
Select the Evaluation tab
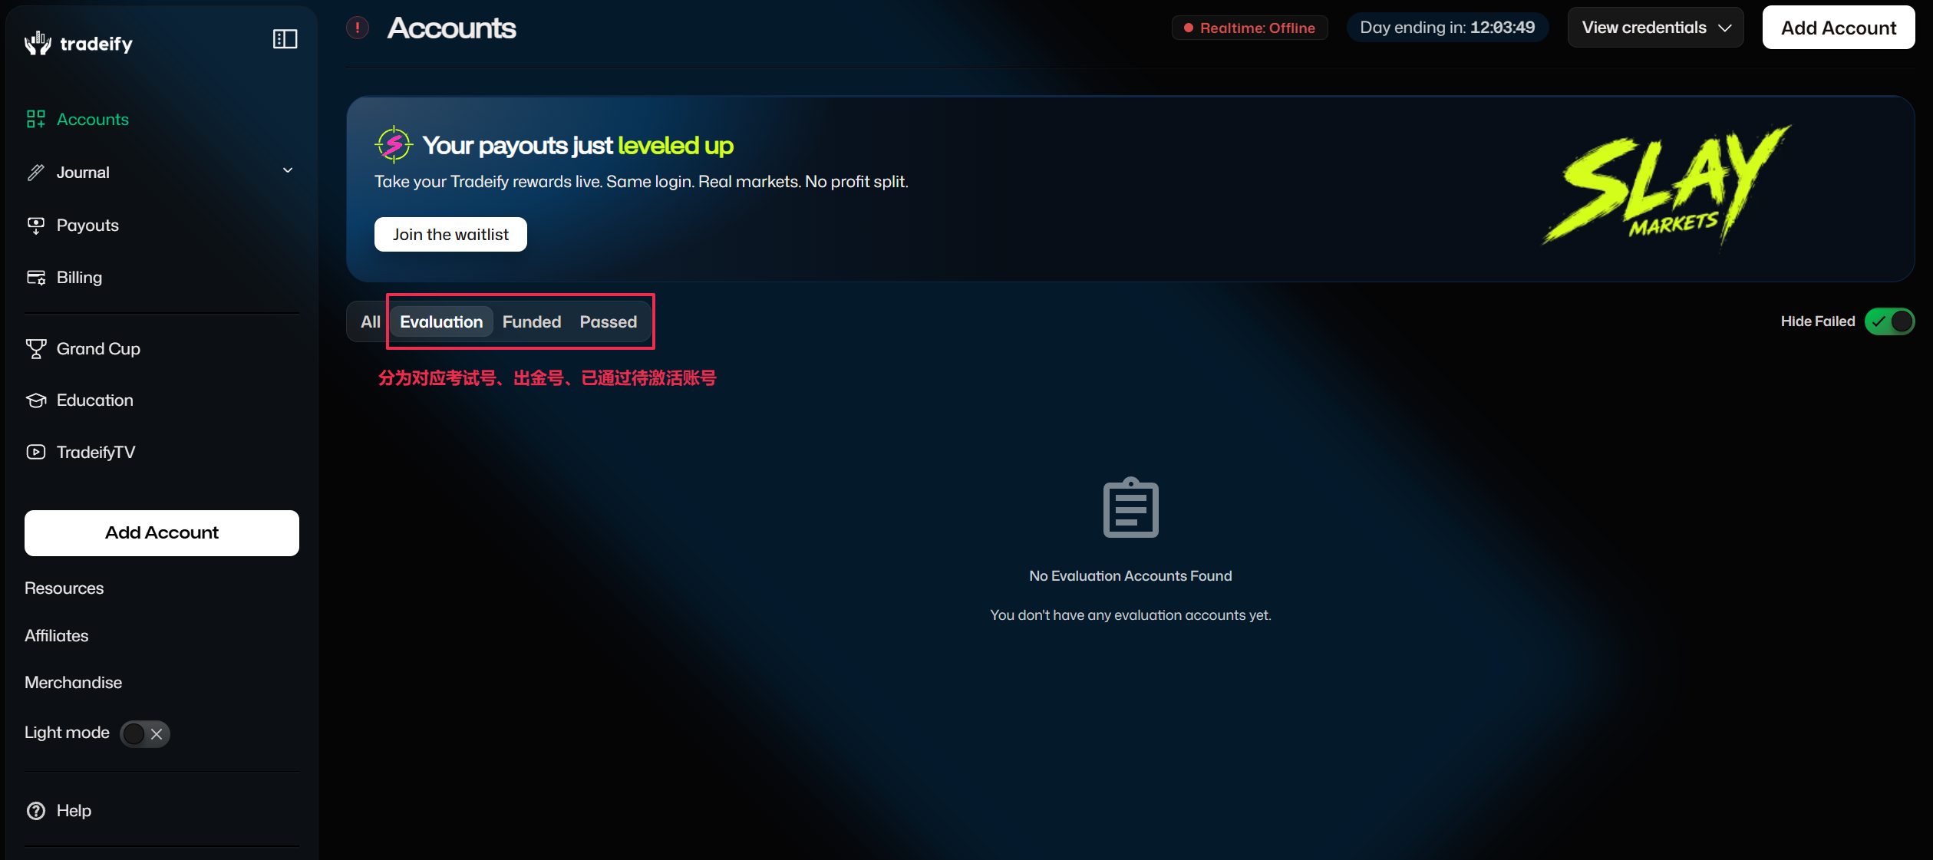pos(441,321)
